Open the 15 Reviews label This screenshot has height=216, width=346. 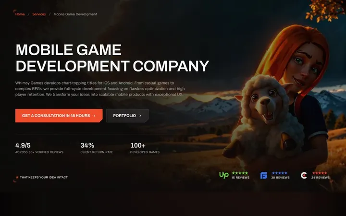(x=241, y=178)
